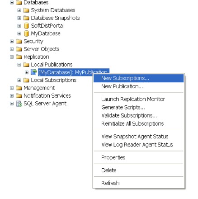Click the System Databases folder icon
198x199 pixels.
click(x=26, y=10)
